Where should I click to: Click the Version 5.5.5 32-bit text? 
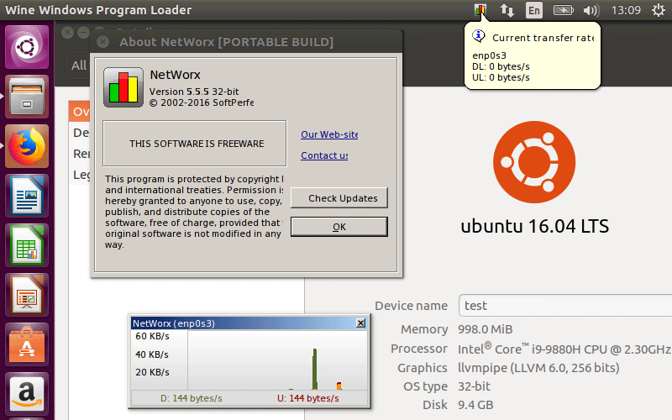coord(194,92)
